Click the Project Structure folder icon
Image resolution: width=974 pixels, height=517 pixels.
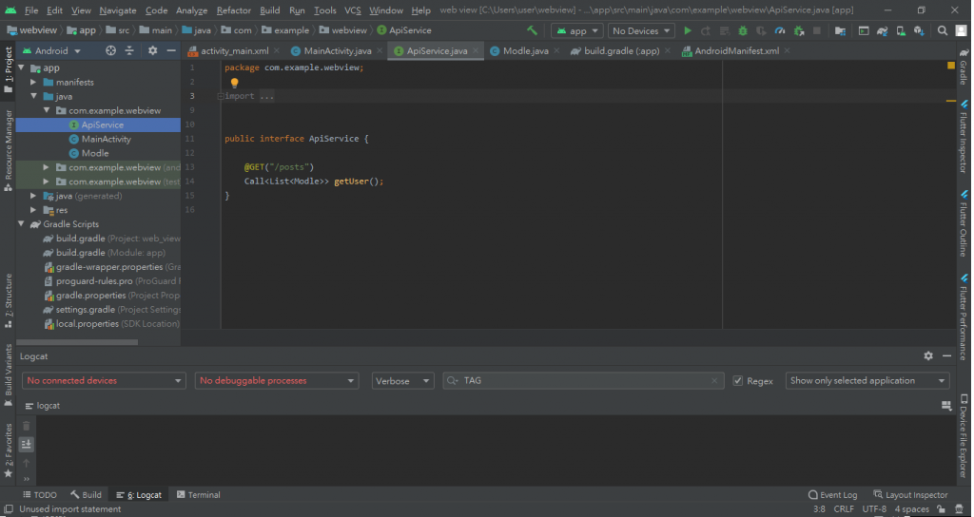[841, 30]
